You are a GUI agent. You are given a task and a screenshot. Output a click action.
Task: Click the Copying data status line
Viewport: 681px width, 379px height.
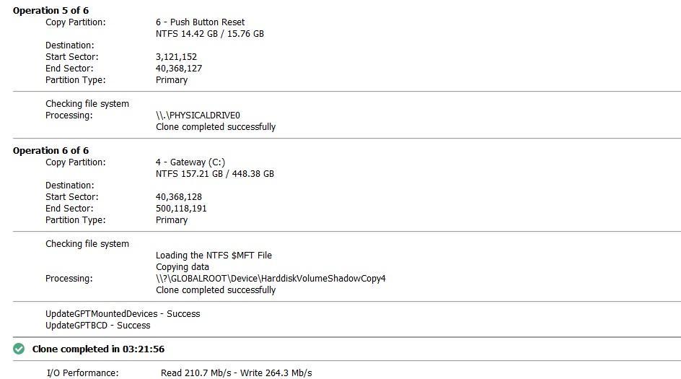click(183, 267)
